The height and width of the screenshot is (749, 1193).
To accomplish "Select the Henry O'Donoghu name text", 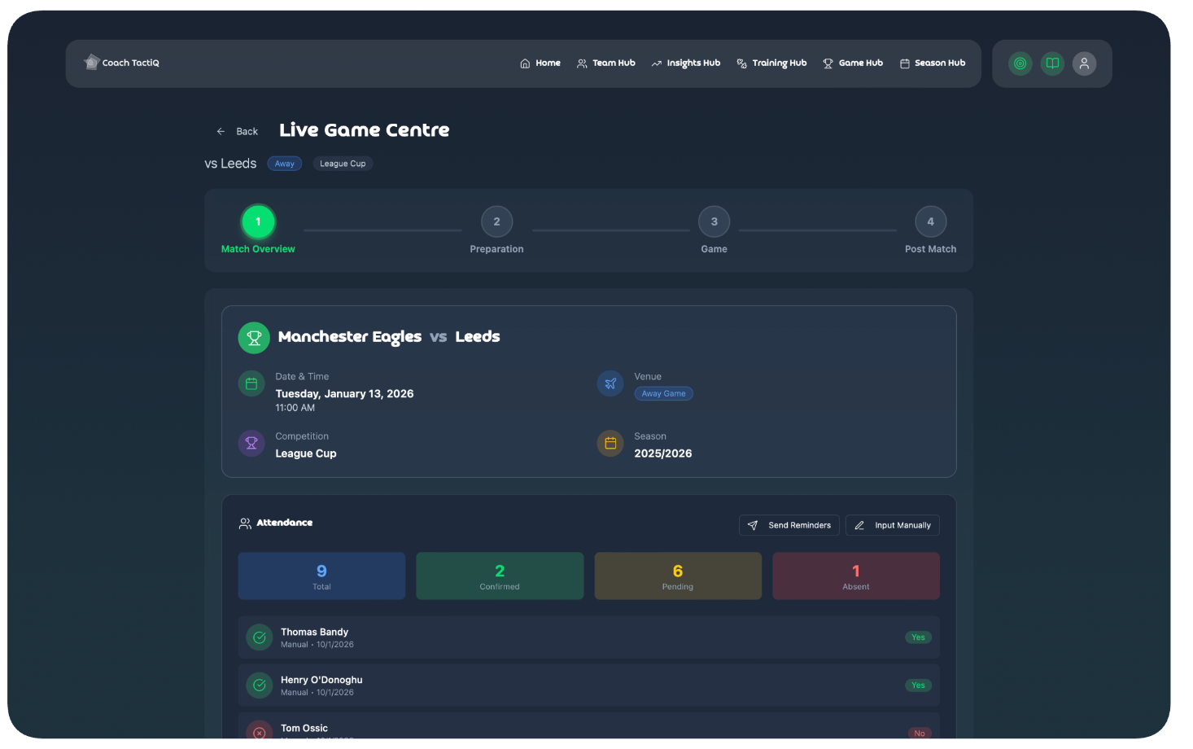I will [321, 680].
